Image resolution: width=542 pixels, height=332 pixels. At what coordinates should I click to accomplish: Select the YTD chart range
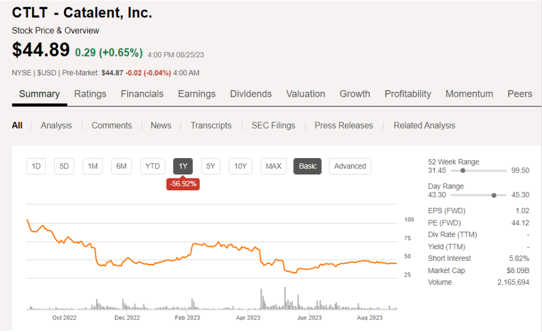[152, 166]
